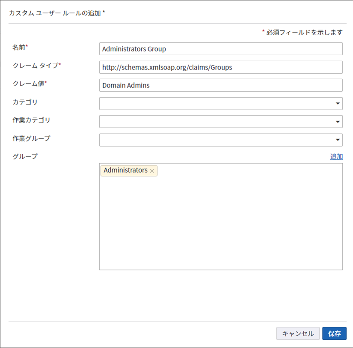The height and width of the screenshot is (348, 353).
Task: Open the カテゴリ dropdown arrow
Action: pyautogui.click(x=338, y=103)
